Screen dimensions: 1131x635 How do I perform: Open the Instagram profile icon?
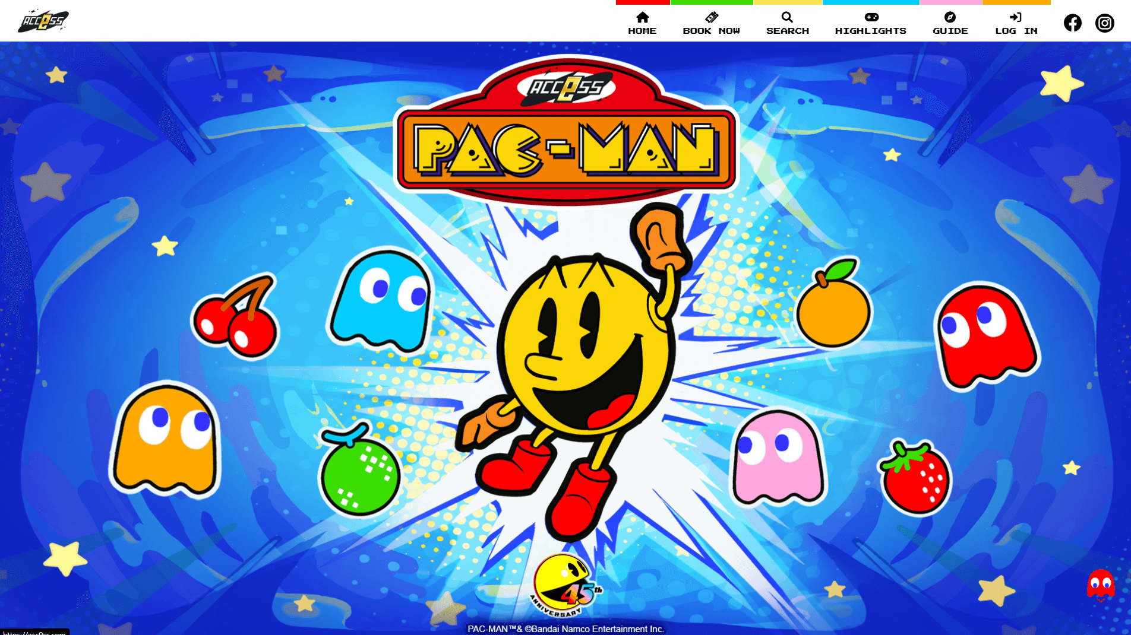1104,23
